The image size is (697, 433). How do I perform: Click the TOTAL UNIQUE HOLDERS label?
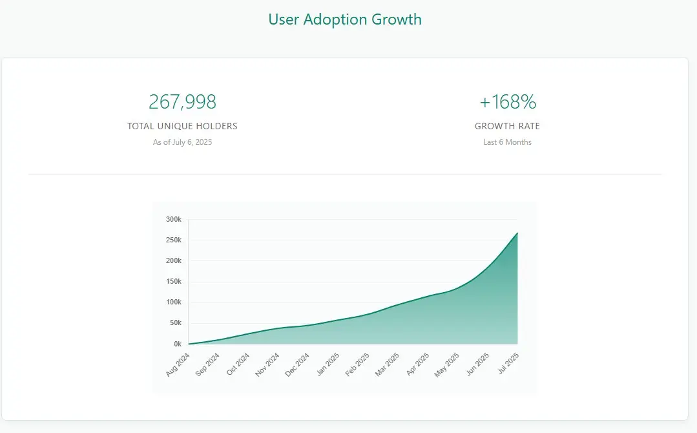pyautogui.click(x=182, y=126)
